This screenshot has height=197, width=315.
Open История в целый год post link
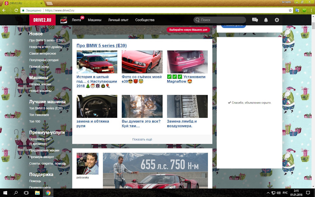tap(96, 81)
